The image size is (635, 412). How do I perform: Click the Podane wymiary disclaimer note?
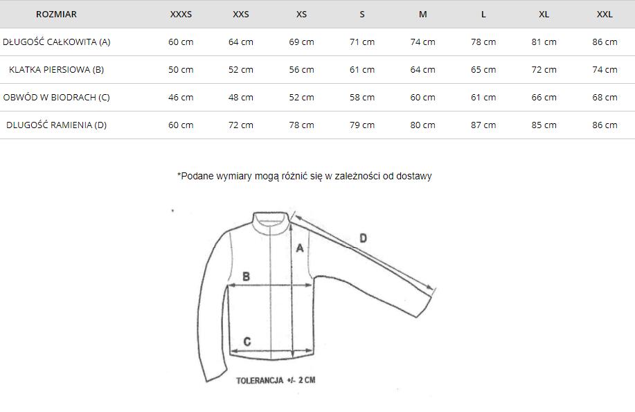tap(305, 176)
